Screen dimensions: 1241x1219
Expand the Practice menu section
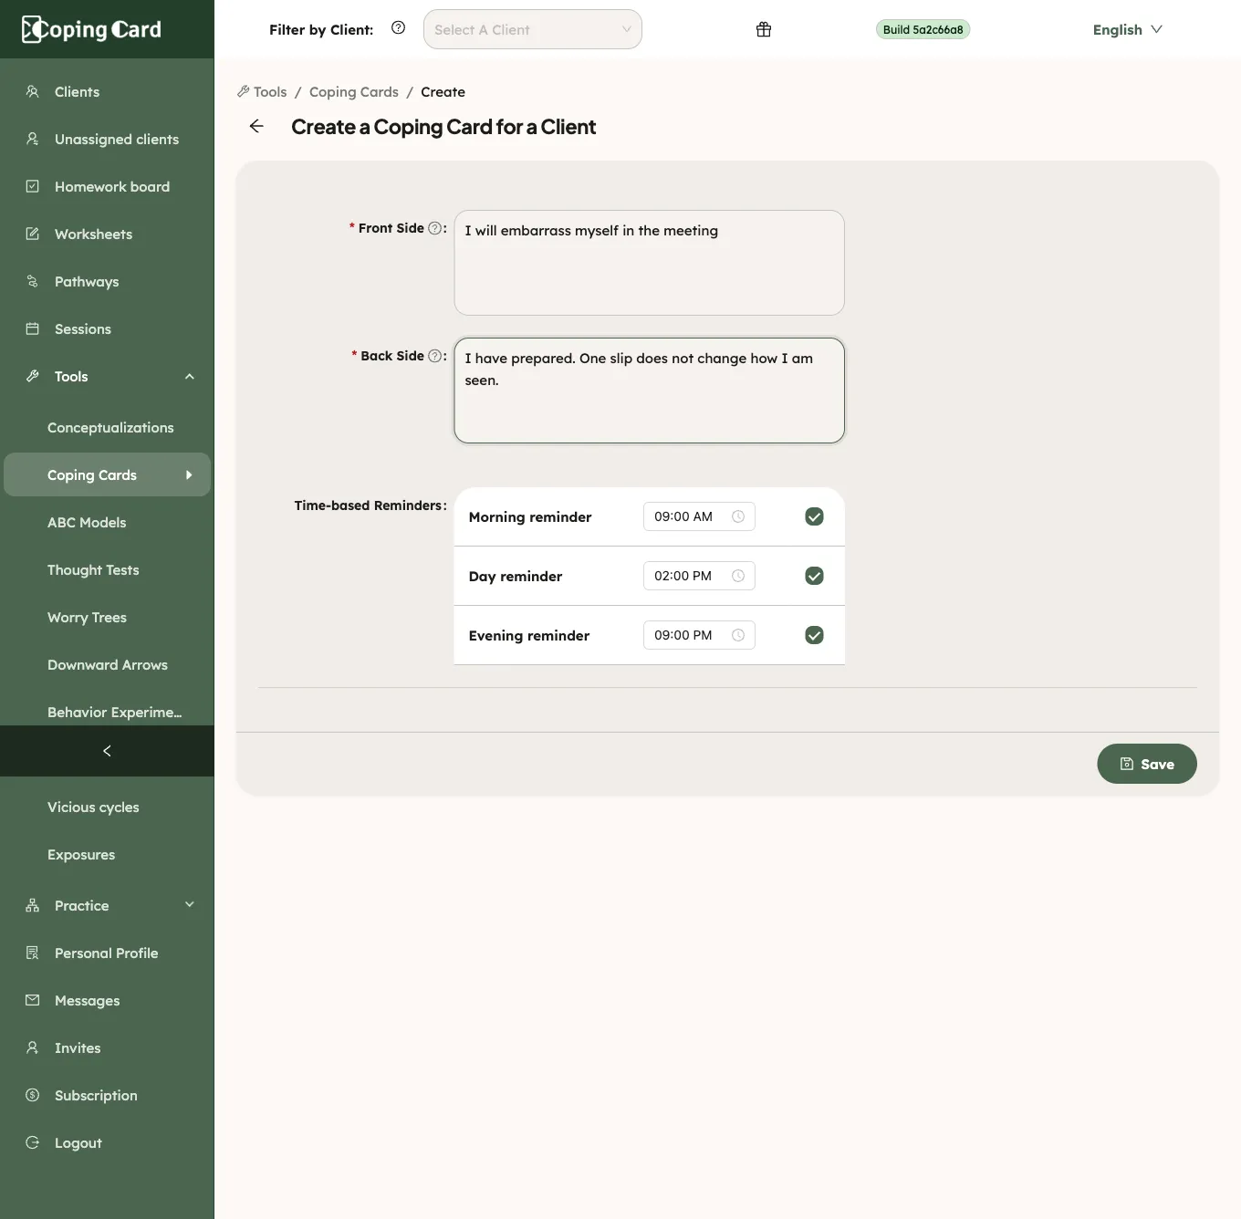click(x=107, y=905)
